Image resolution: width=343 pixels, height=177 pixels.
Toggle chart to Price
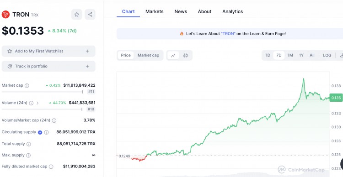click(126, 56)
